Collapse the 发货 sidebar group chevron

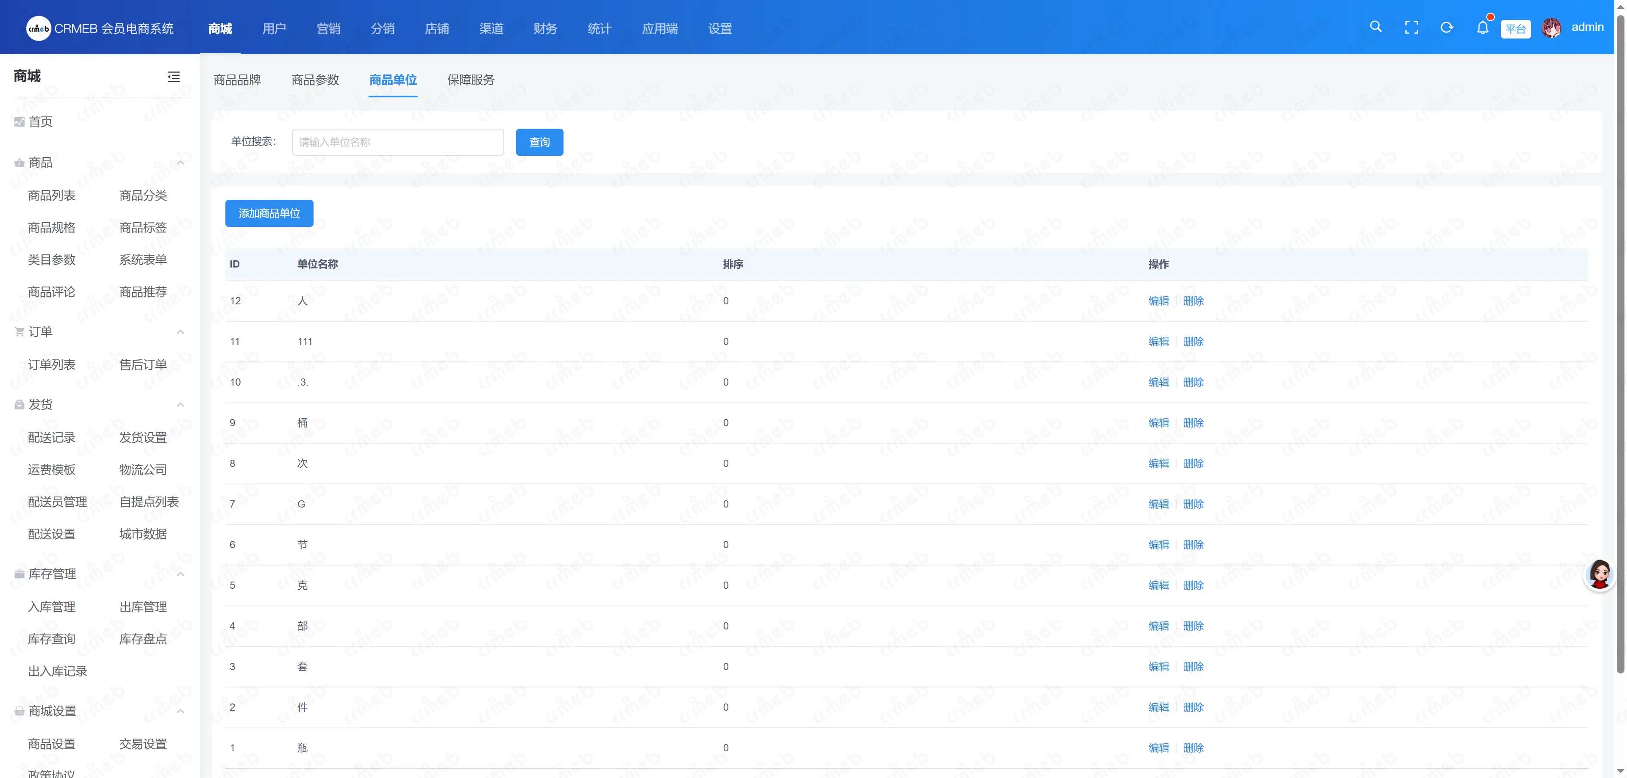[x=180, y=405]
